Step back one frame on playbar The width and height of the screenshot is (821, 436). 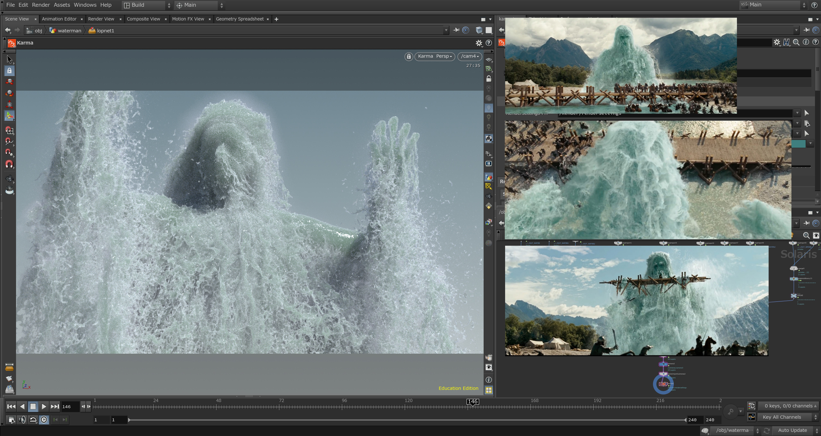(x=83, y=407)
